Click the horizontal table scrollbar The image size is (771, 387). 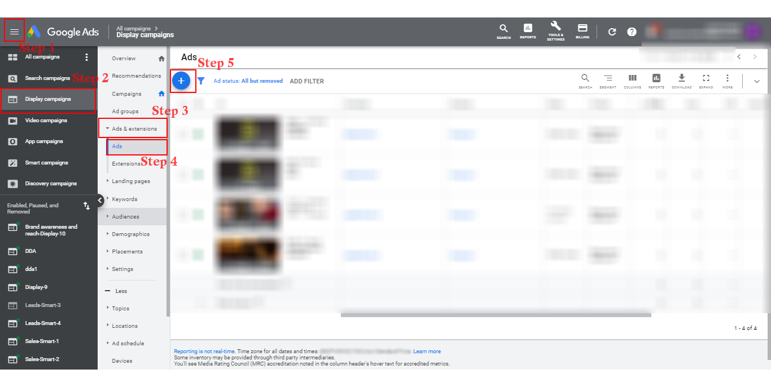[496, 315]
